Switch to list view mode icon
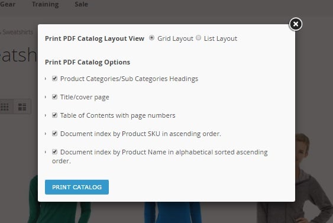 22,106
